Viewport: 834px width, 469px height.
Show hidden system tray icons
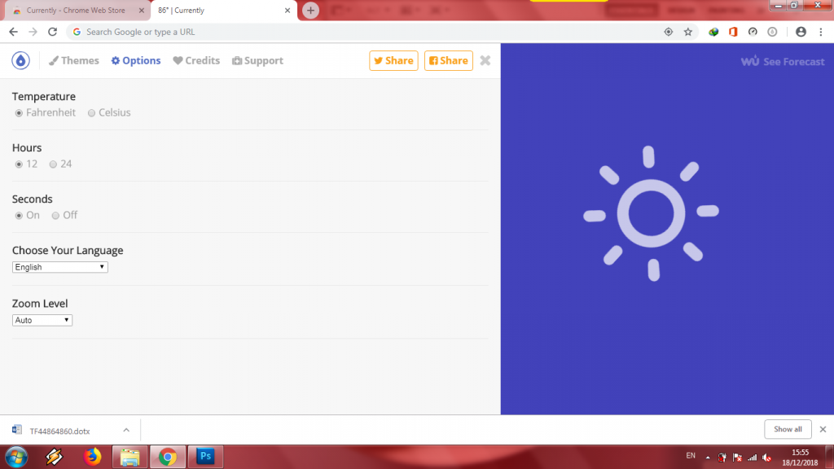[x=708, y=458]
